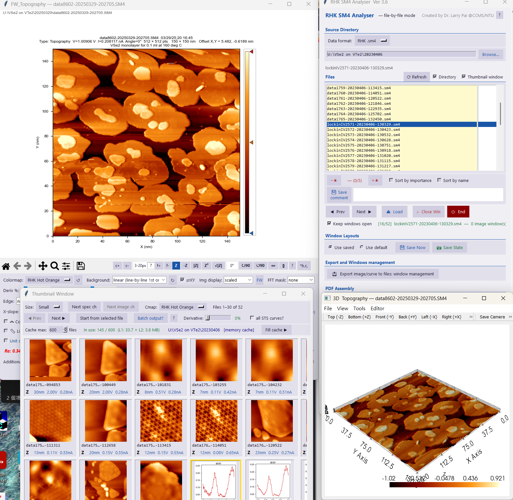
Task: Select the Z display mode button
Action: 176,266
